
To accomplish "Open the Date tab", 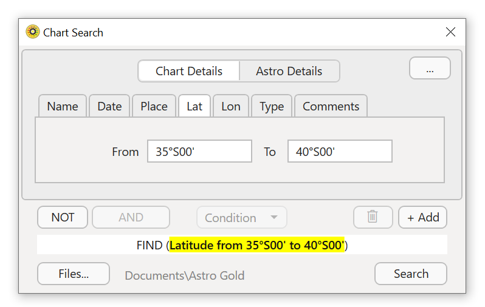I will point(109,106).
